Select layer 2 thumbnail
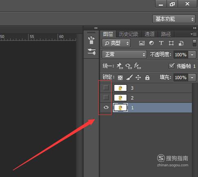The image size is (198, 177). pyautogui.click(x=120, y=98)
